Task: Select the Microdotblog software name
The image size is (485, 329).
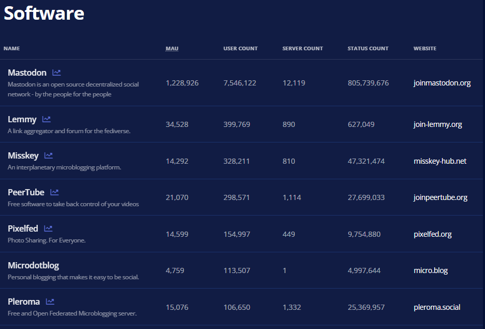Action: click(x=33, y=265)
